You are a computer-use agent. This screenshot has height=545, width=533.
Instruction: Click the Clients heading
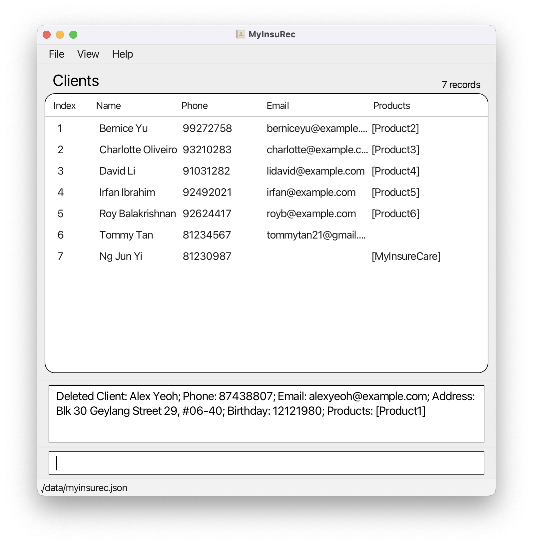(x=76, y=81)
